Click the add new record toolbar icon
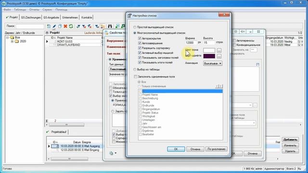 pyautogui.click(x=49, y=26)
